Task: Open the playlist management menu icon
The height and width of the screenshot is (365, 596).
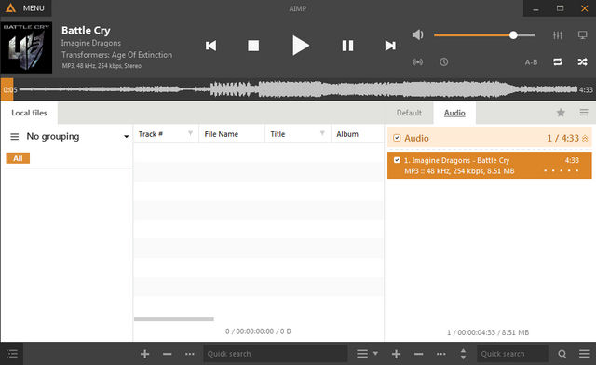Action: pos(585,354)
